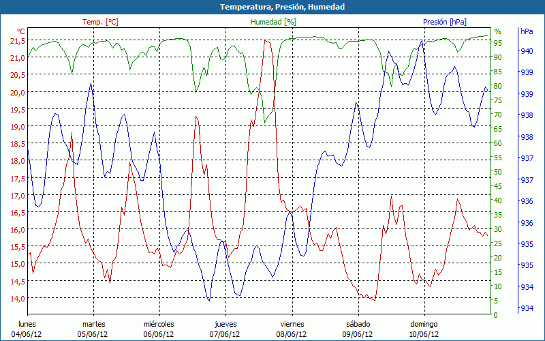Click the 940 pressure axis value
The width and height of the screenshot is (545, 341).
527,50
